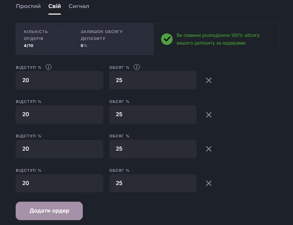Viewport: 293px width, 225px height.
Task: Focus the first Обсяг % input field
Action: pos(153,80)
